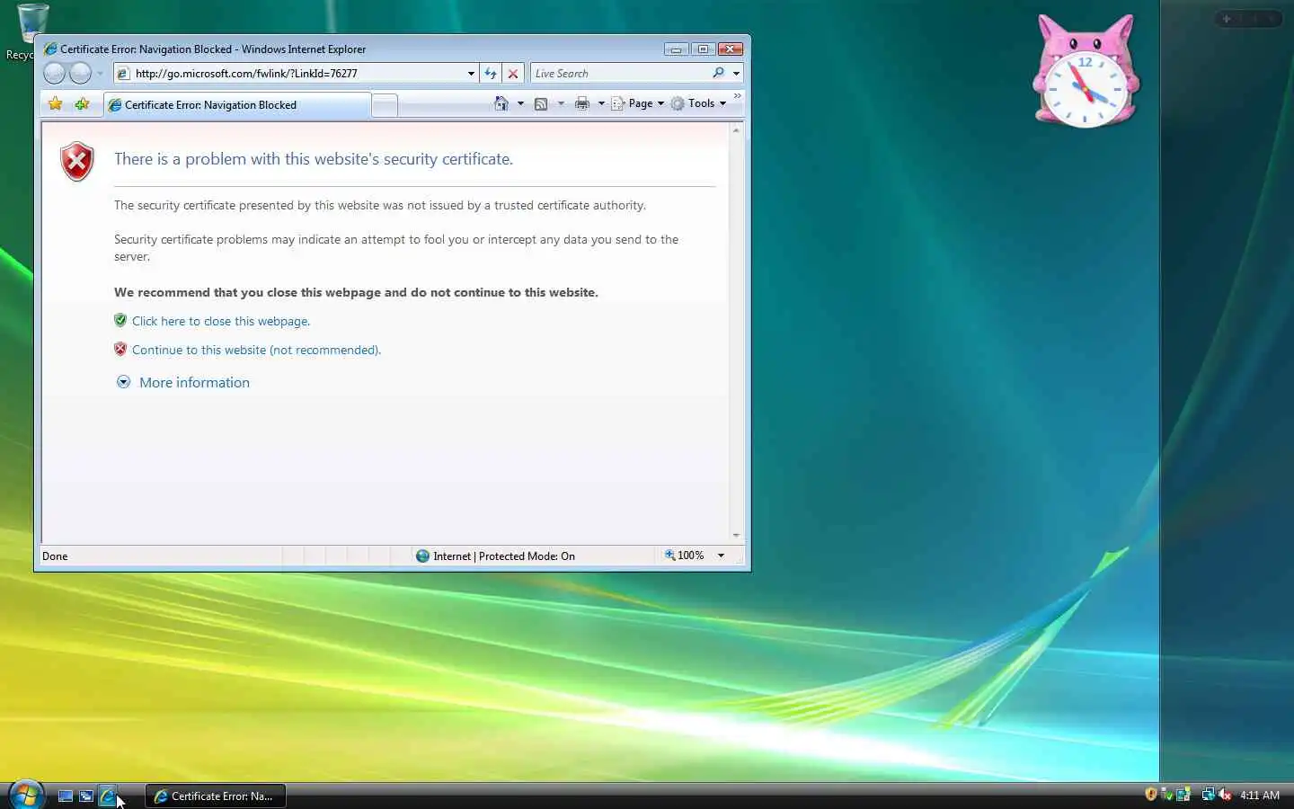
Task: Click the Internet Explorer title bar icon
Action: point(50,49)
